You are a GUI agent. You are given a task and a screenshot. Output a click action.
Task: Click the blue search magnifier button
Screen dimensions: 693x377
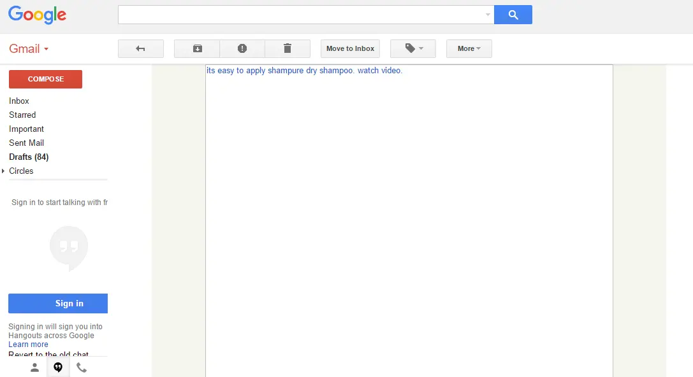tap(513, 15)
